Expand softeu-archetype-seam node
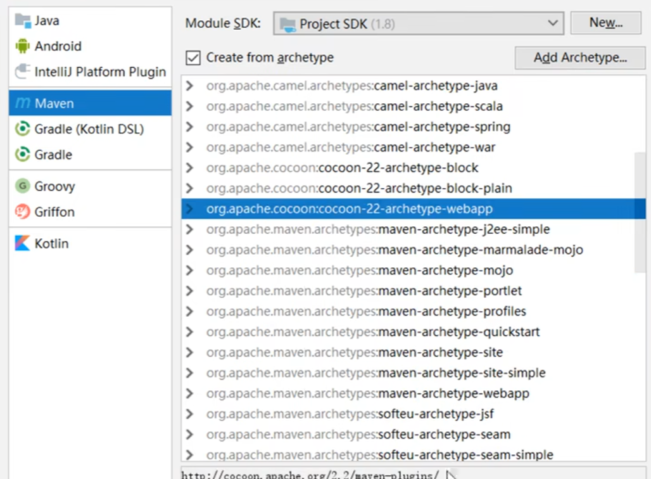651x479 pixels. (190, 435)
